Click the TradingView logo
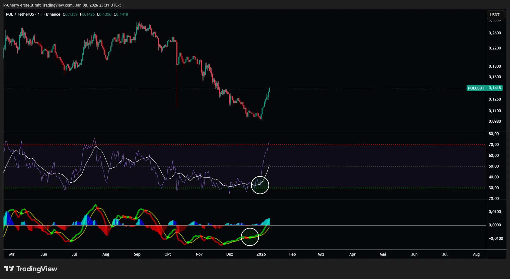The height and width of the screenshot is (279, 510). [x=31, y=269]
